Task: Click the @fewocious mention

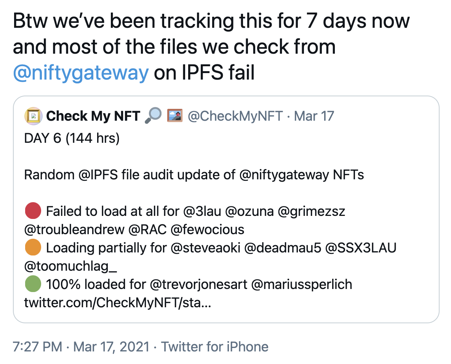Action: [207, 229]
